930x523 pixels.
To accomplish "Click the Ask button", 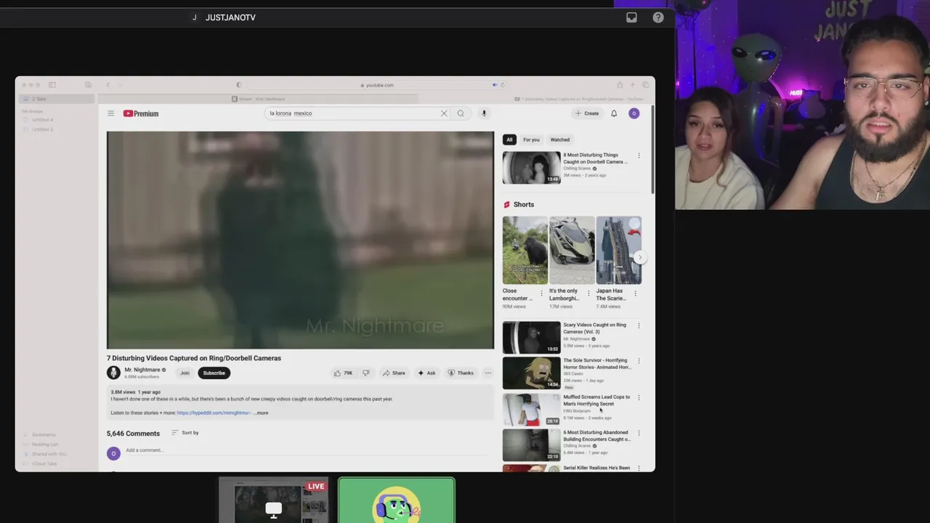I will tap(426, 373).
